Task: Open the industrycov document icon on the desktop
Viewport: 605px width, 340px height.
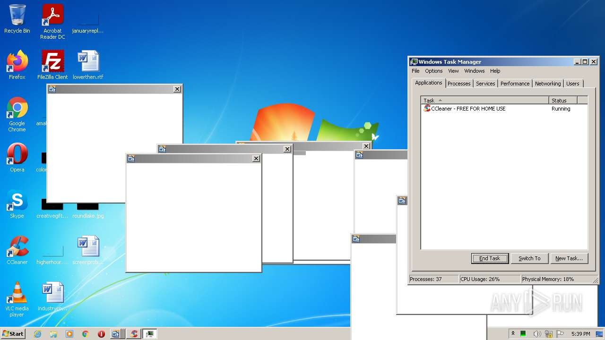Action: (52, 297)
